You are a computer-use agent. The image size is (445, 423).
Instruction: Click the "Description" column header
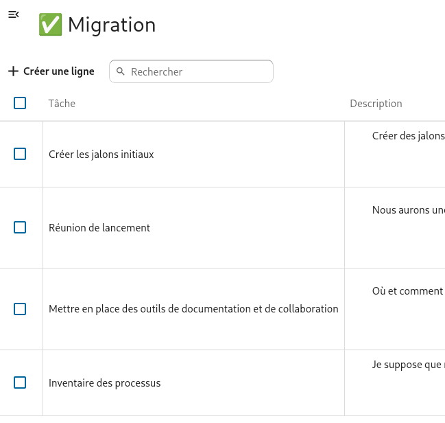coord(376,104)
